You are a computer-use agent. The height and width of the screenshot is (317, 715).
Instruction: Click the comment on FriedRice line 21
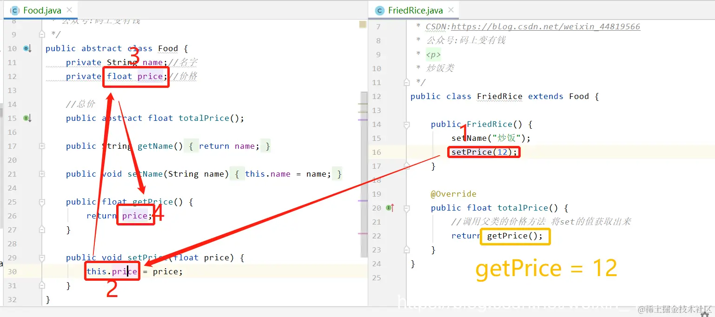pos(541,222)
